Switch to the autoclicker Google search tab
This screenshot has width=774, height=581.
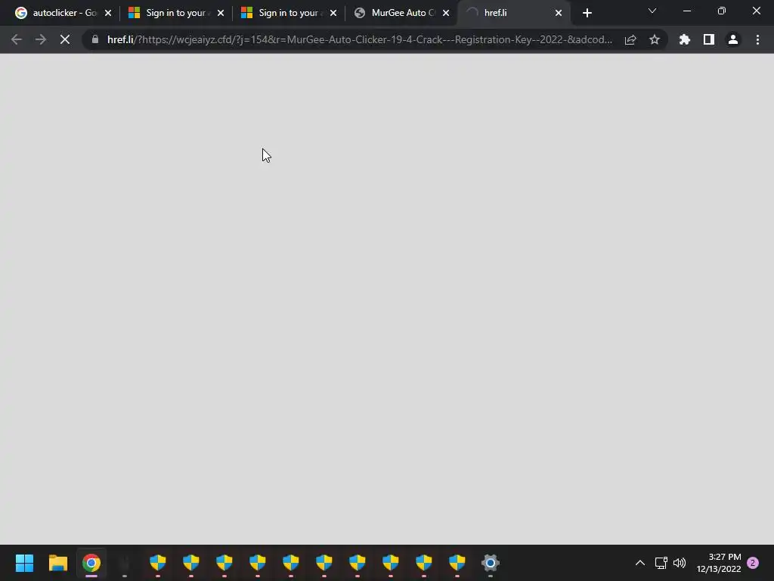pos(62,13)
